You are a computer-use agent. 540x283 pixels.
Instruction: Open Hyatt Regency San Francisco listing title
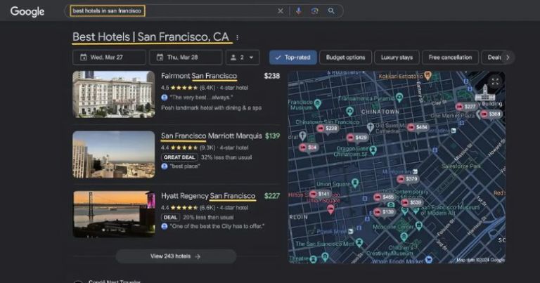(x=208, y=196)
